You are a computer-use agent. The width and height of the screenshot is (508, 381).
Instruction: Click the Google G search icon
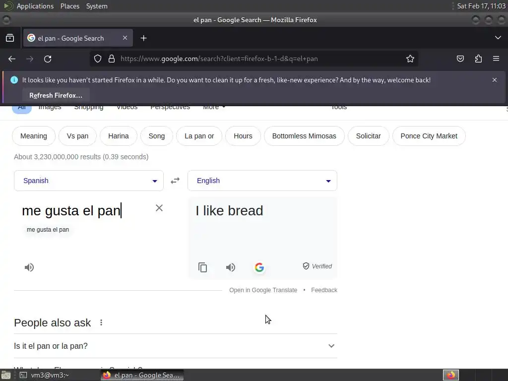[x=259, y=267]
